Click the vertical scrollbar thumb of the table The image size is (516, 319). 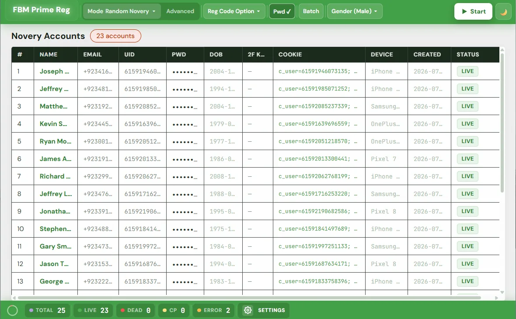(502, 123)
